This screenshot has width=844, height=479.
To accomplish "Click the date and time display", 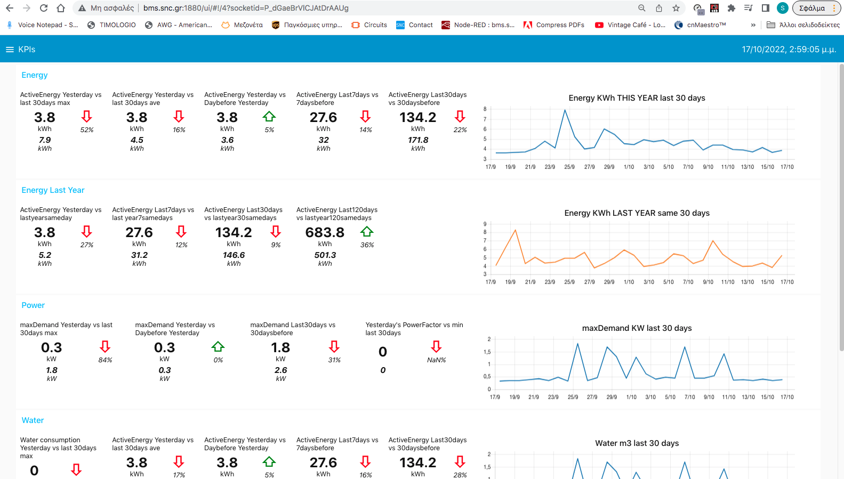I will click(789, 50).
